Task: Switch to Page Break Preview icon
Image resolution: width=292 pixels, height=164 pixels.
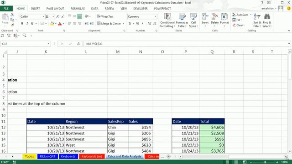Action: pyautogui.click(x=245, y=162)
